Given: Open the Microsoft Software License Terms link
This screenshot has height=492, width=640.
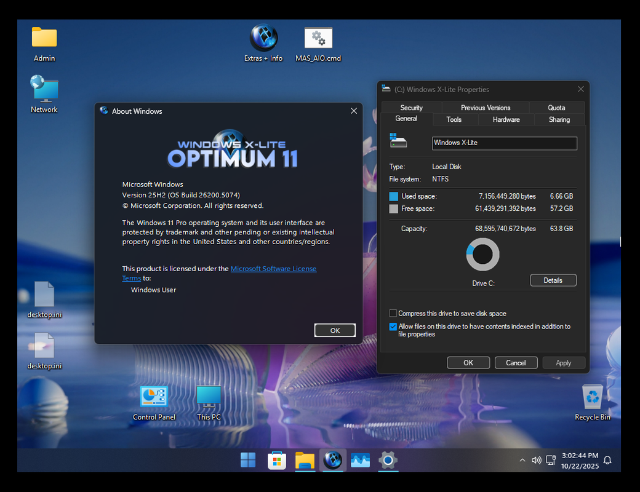Looking at the screenshot, I should (273, 268).
